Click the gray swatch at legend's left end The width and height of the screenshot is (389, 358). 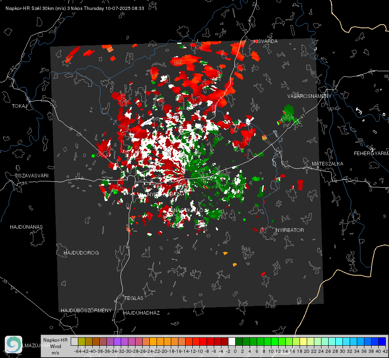pyautogui.click(x=74, y=341)
